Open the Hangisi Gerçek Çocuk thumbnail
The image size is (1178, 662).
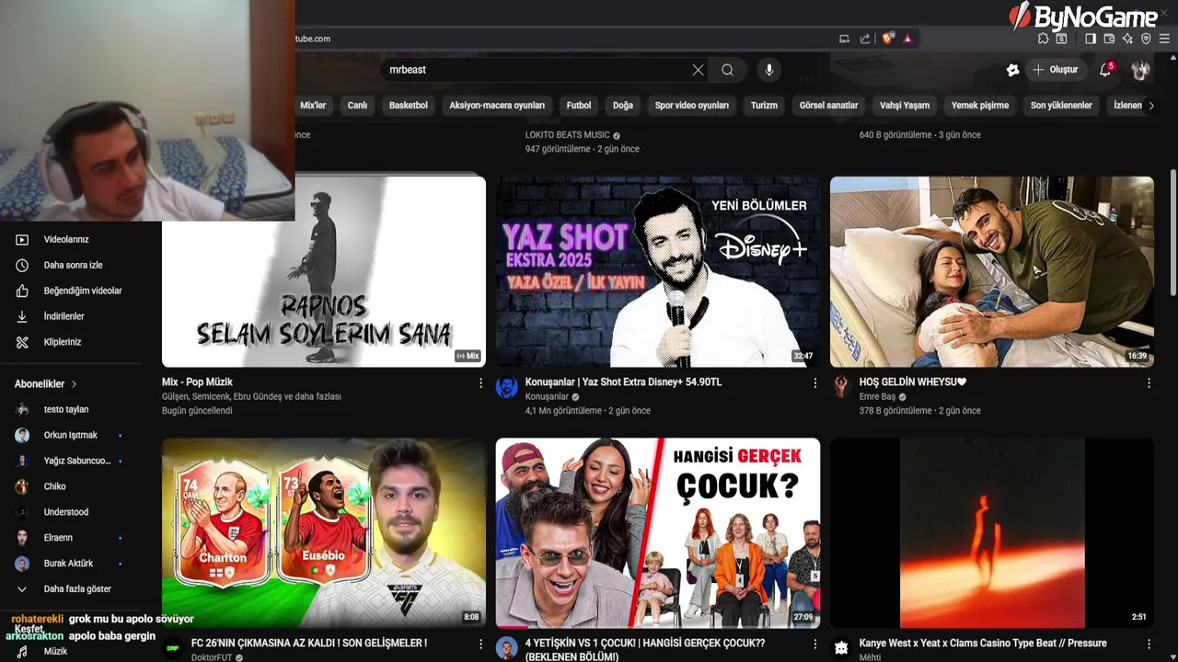point(658,533)
